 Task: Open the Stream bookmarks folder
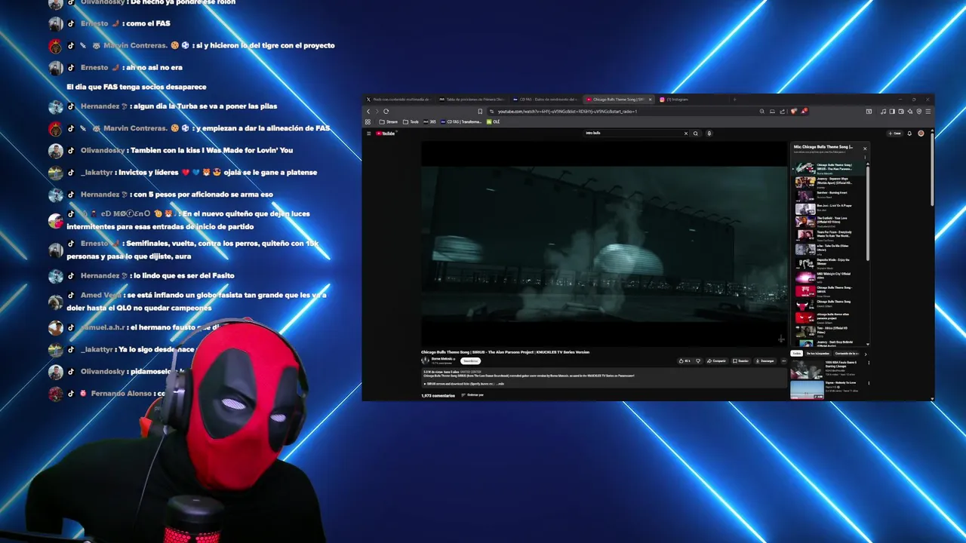[389, 121]
